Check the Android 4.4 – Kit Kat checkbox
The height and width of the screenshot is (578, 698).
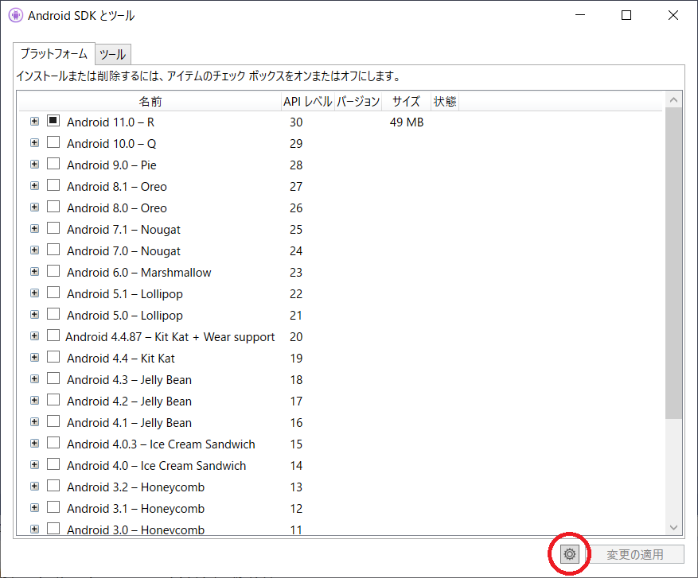pos(53,357)
